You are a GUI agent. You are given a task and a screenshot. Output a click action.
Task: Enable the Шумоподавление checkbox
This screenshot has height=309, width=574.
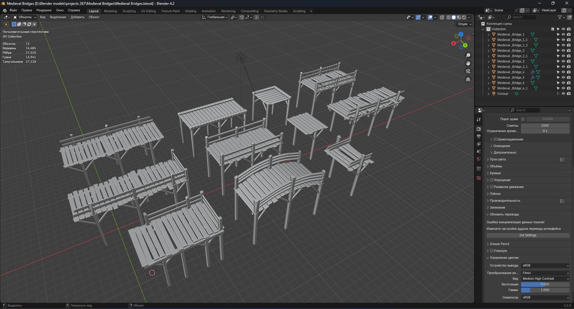(495, 139)
